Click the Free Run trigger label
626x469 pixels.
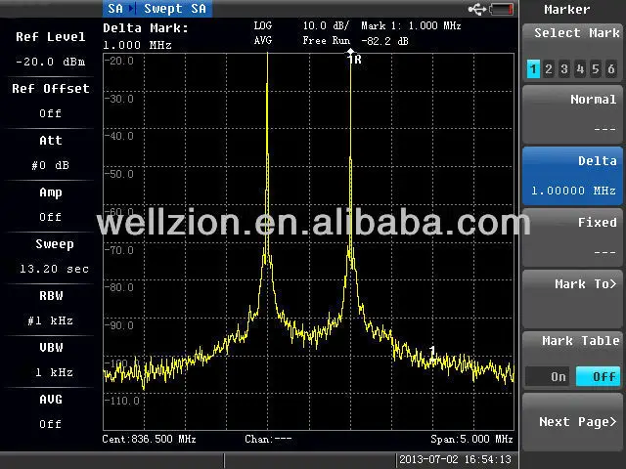click(326, 41)
